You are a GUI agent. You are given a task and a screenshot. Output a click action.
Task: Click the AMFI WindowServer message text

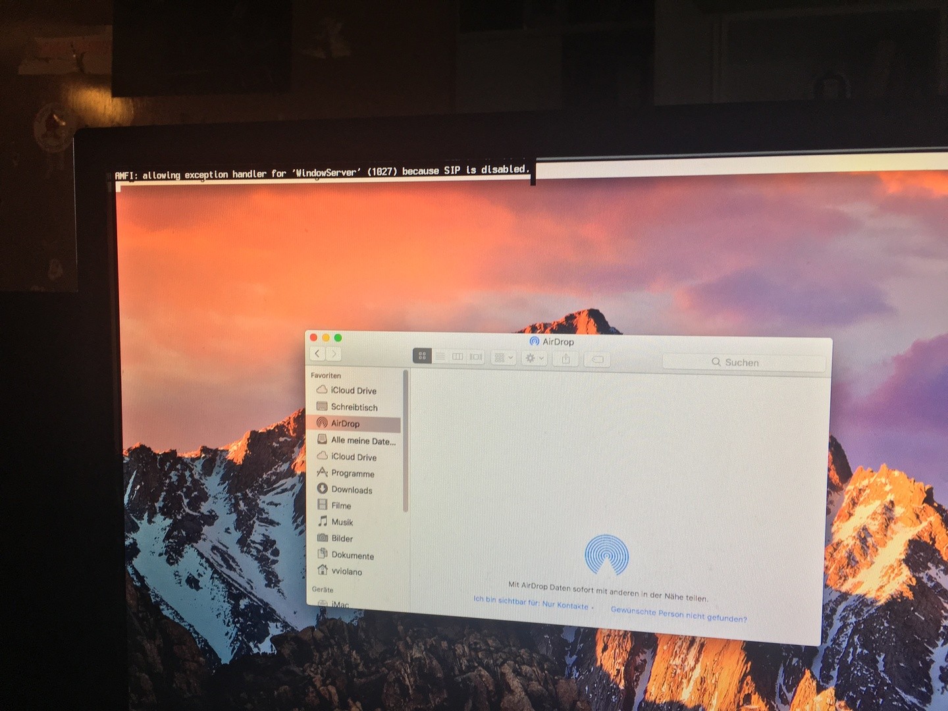pyautogui.click(x=322, y=172)
